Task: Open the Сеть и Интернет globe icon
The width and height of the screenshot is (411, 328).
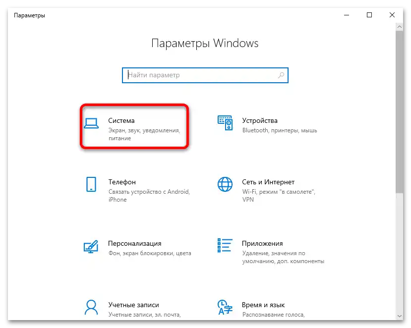Action: [225, 184]
